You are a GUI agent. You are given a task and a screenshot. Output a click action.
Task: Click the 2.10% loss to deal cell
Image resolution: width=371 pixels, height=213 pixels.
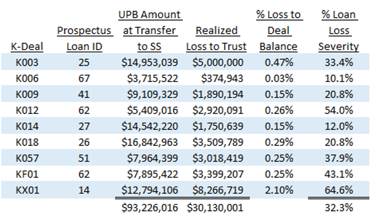pos(279,190)
